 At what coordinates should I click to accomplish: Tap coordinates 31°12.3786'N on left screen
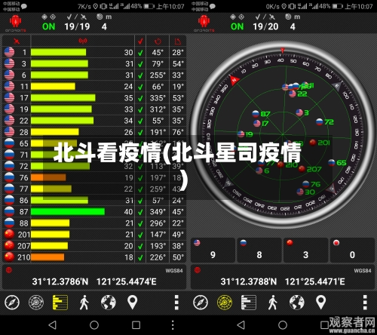(x=60, y=281)
